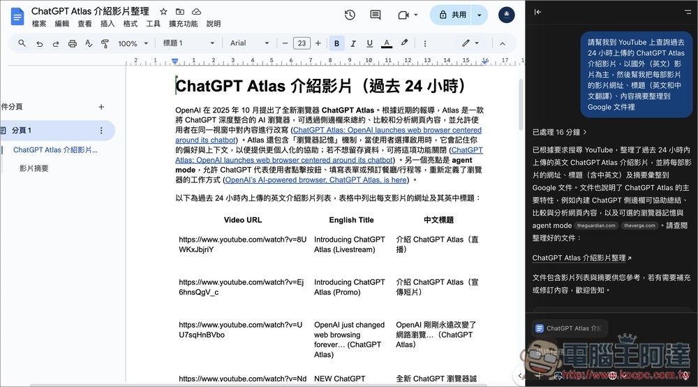Expand the 標題 1 paragraph style dropdown
Screen dimensions: 698x387
pos(188,43)
